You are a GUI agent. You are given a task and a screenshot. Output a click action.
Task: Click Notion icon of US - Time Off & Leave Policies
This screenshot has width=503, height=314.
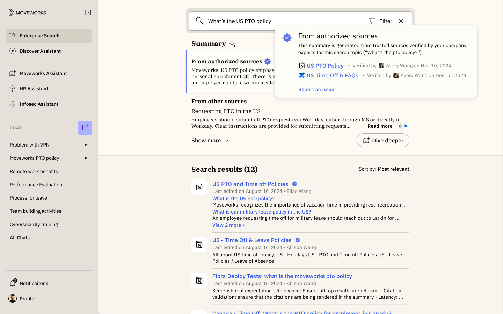tap(199, 245)
